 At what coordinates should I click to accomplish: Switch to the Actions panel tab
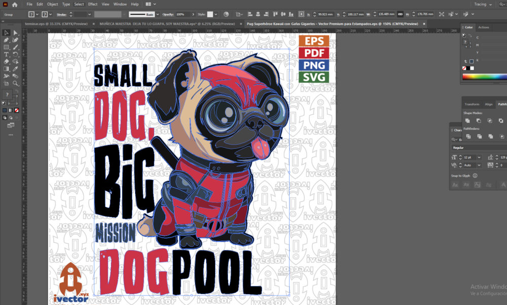click(484, 27)
